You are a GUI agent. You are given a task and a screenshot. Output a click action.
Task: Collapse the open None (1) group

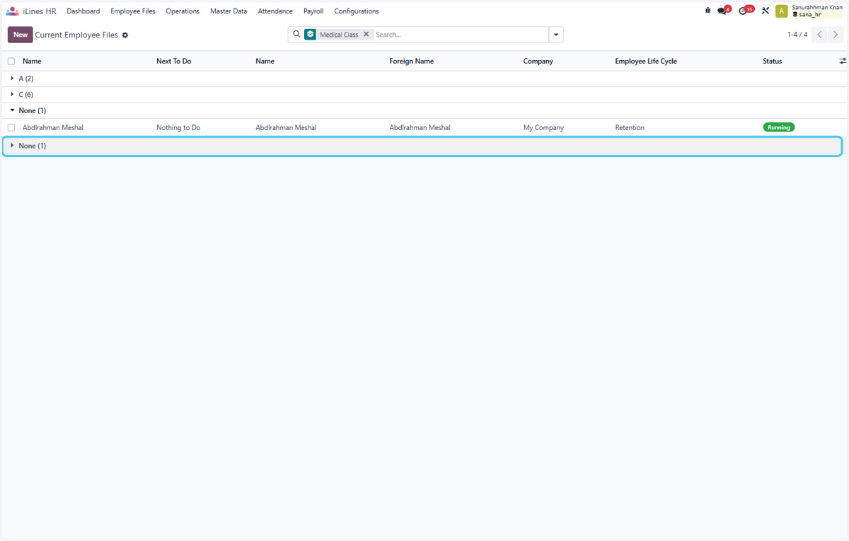(x=424, y=110)
